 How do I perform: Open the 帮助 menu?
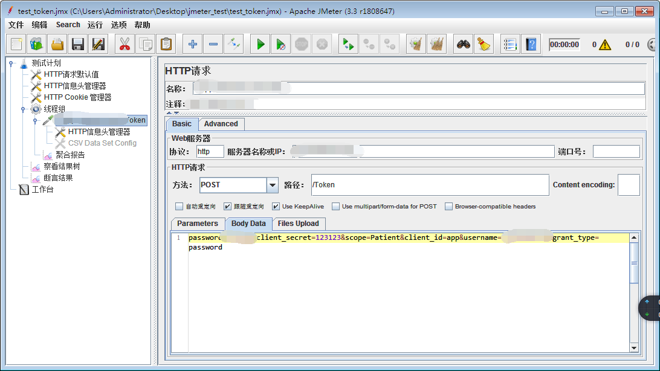(142, 25)
